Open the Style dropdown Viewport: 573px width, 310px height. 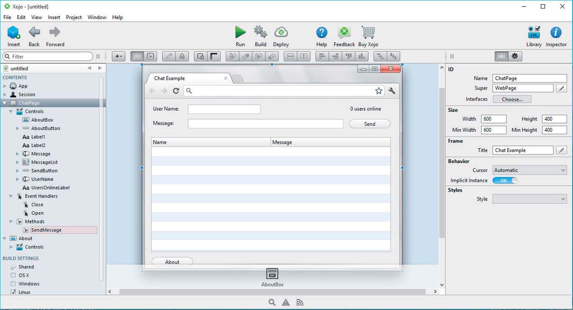[x=530, y=199]
